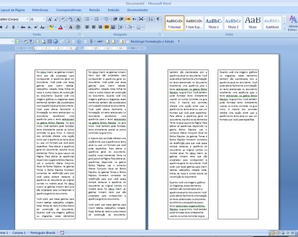This screenshot has height=237, width=298.
Task: Open the Referências tab
Action: pos(40,10)
